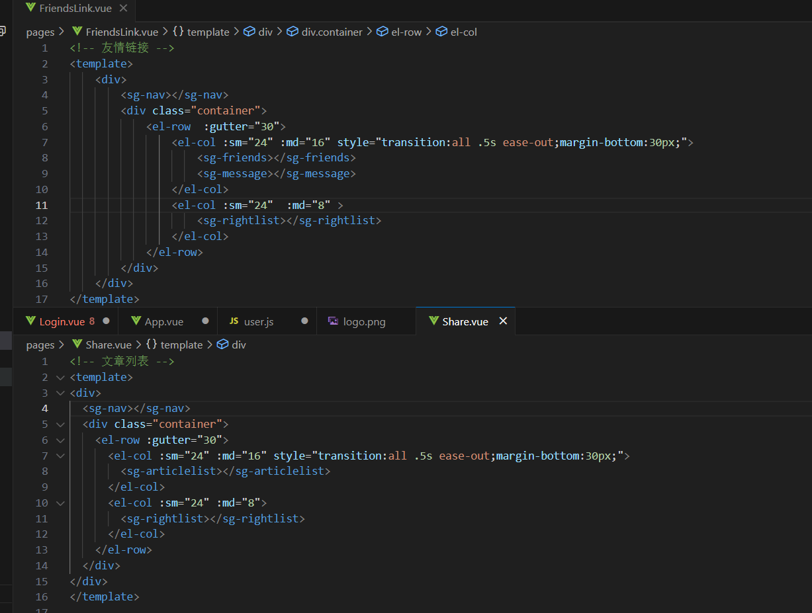Viewport: 812px width, 613px height.
Task: Close the FriendsLink.vue tab
Action: click(124, 9)
